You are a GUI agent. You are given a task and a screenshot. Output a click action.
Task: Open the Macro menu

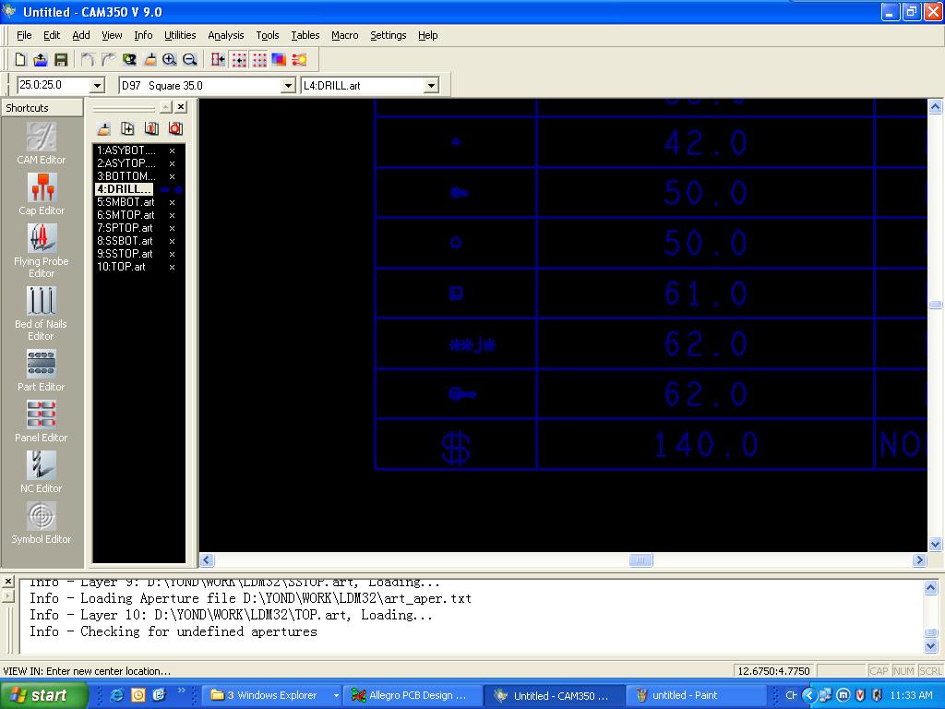[344, 35]
